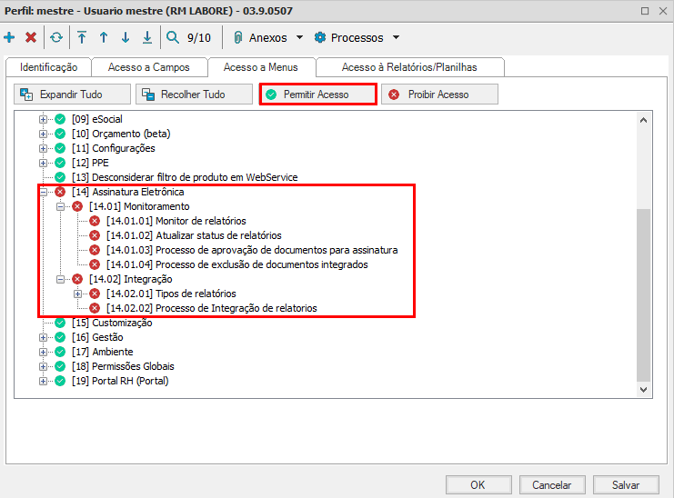Click the Proibir Acesso button

(x=439, y=95)
